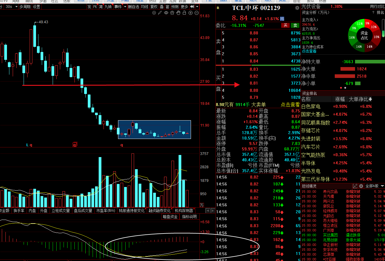Click red q event marker icon on chart
Viewport: 385px width, 261px height.
(x=75, y=145)
